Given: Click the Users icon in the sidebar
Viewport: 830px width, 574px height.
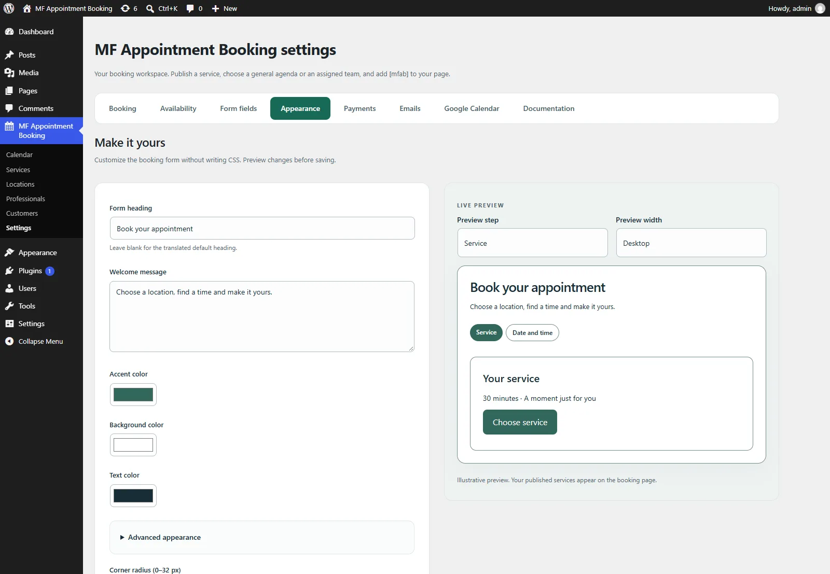Looking at the screenshot, I should click(9, 288).
